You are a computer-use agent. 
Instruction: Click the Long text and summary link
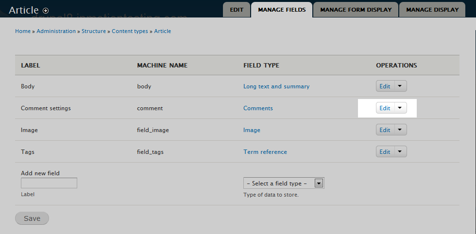click(x=276, y=86)
